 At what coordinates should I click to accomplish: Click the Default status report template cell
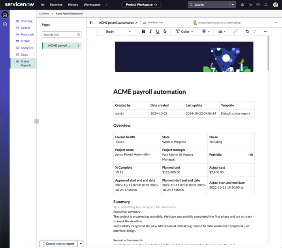coord(237,113)
